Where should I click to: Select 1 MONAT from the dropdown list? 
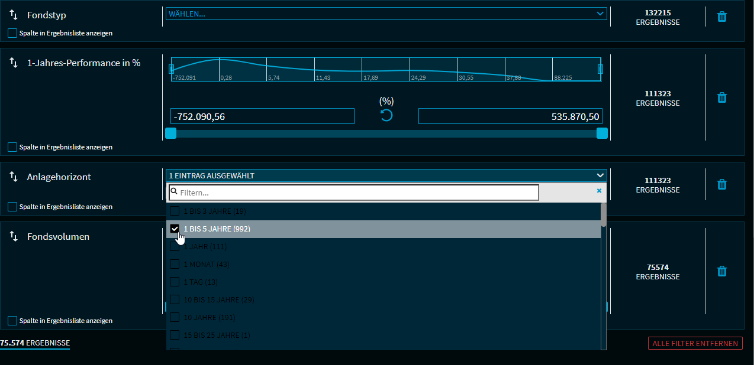point(175,265)
